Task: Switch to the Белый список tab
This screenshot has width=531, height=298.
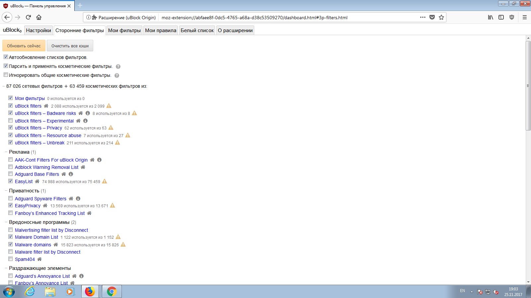Action: click(x=197, y=30)
